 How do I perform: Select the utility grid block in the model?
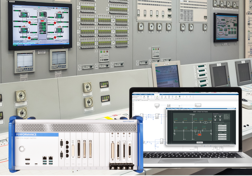[x=157, y=105]
